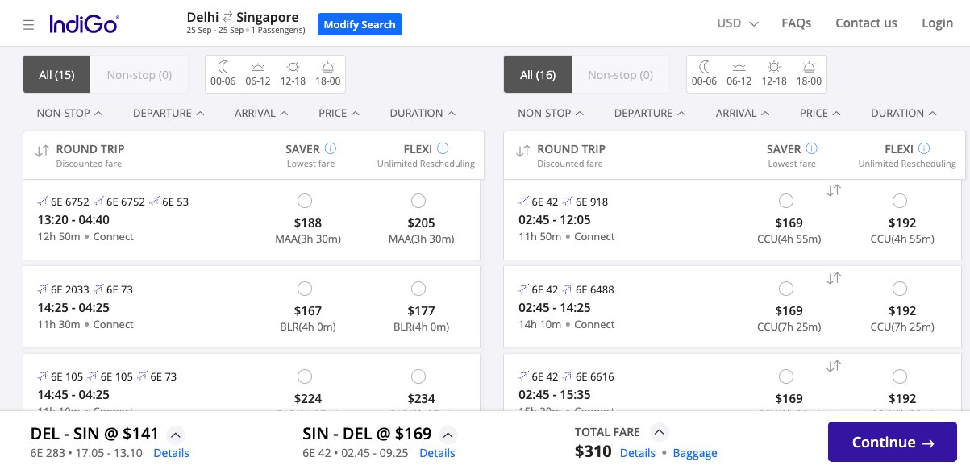
Task: Select $188 Saver fare for 13:20 flight
Action: coord(305,201)
